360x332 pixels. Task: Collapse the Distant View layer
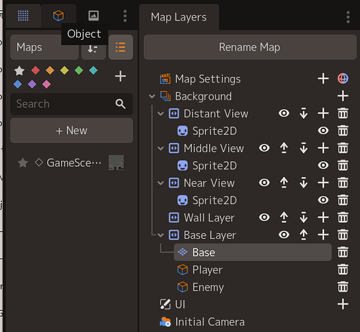(161, 114)
